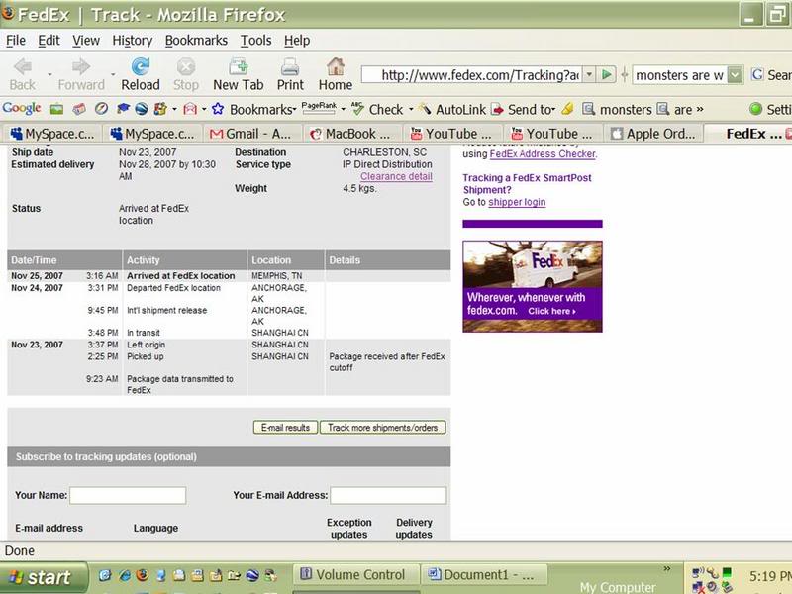The image size is (792, 594).
Task: Click the Gmail envelope icon on Google Toolbar
Action: tap(190, 109)
